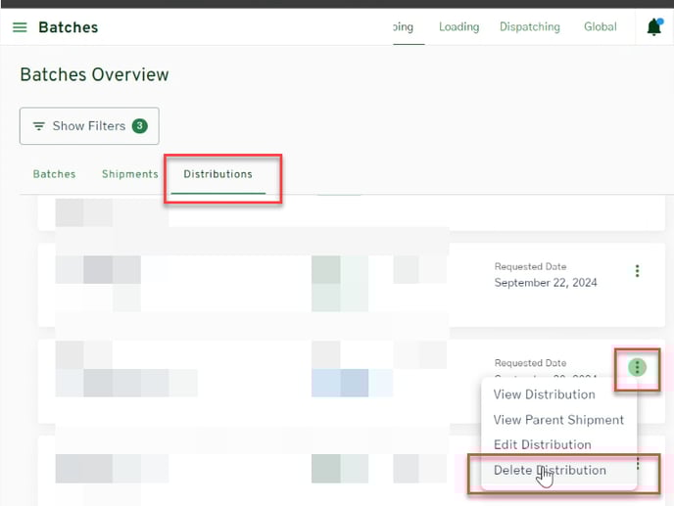Click the September 22, 2024 requested date

[x=545, y=283]
